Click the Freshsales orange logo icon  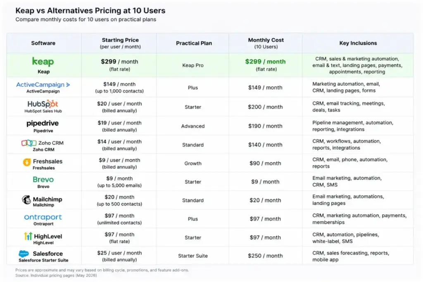[27, 162]
